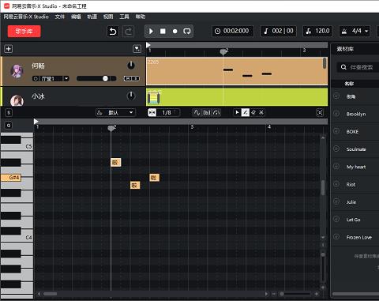Viewport: 379px width, 301px height.
Task: Start playback with the play button
Action: pos(151,32)
